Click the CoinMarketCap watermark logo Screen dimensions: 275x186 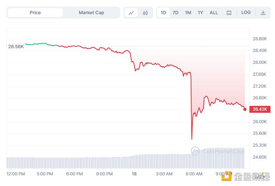(218, 150)
